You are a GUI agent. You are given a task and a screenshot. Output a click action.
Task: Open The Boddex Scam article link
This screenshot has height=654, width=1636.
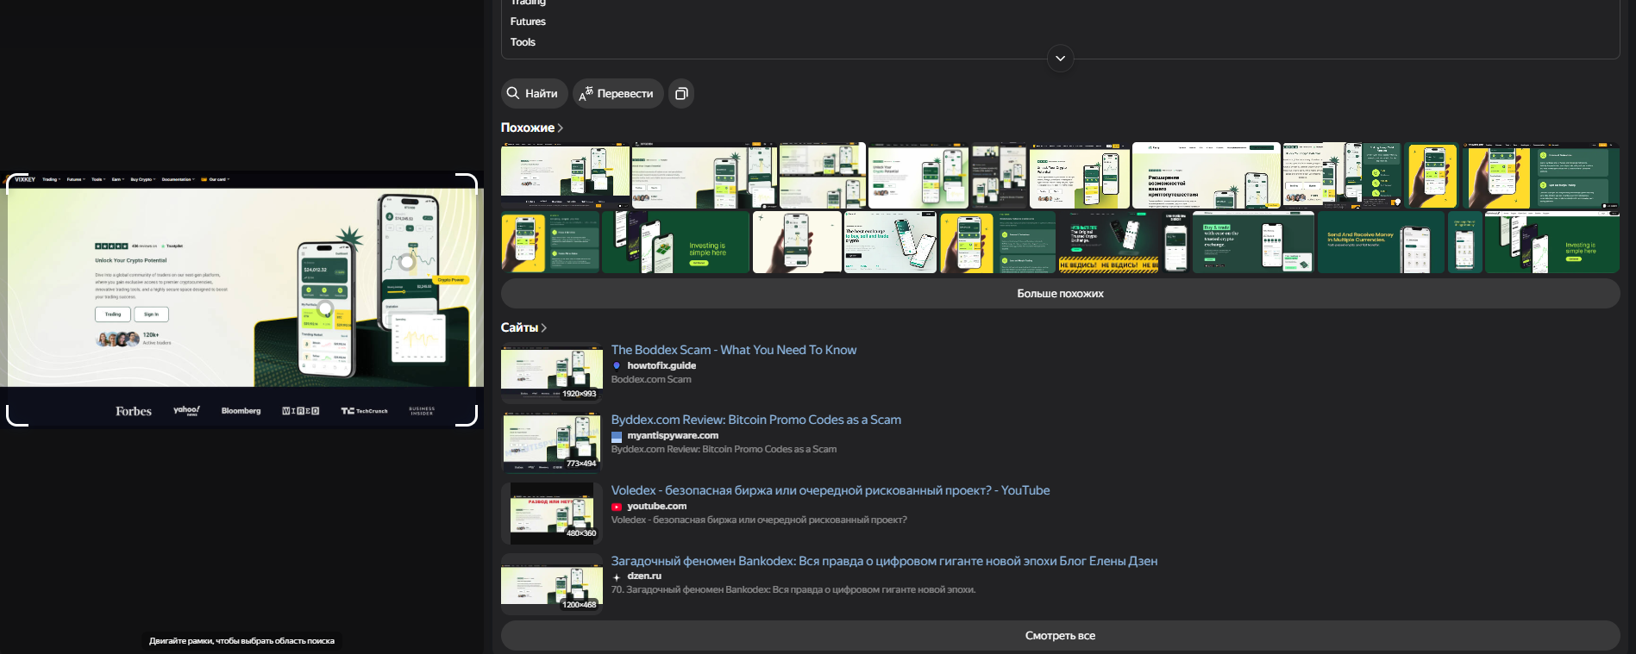coord(734,350)
